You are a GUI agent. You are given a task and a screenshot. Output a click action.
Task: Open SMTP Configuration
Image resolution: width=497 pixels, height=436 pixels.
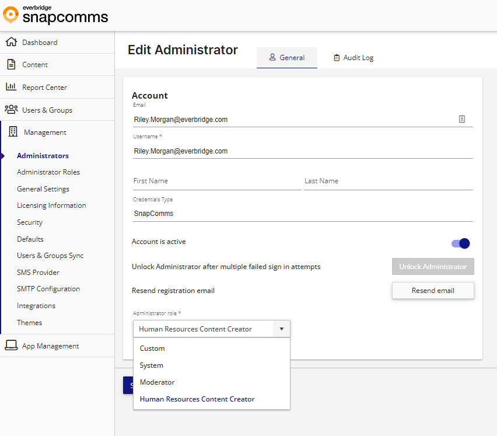pyautogui.click(x=48, y=289)
